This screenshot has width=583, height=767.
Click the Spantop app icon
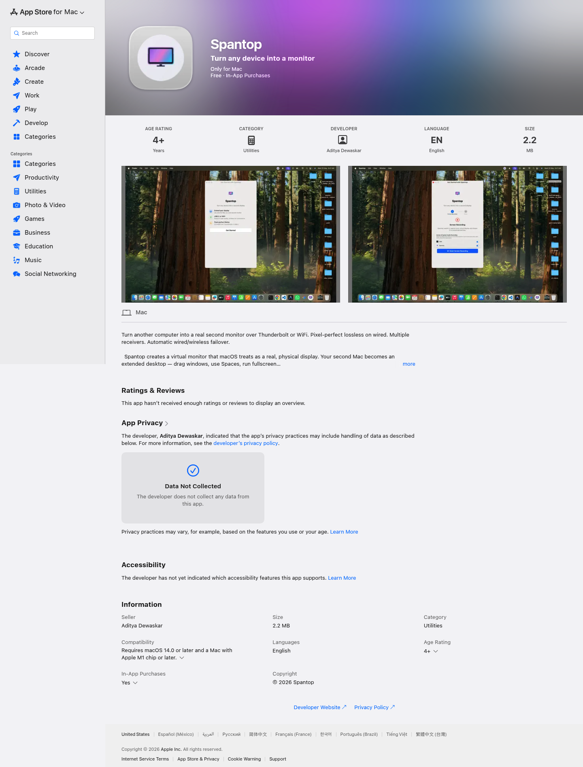(161, 58)
